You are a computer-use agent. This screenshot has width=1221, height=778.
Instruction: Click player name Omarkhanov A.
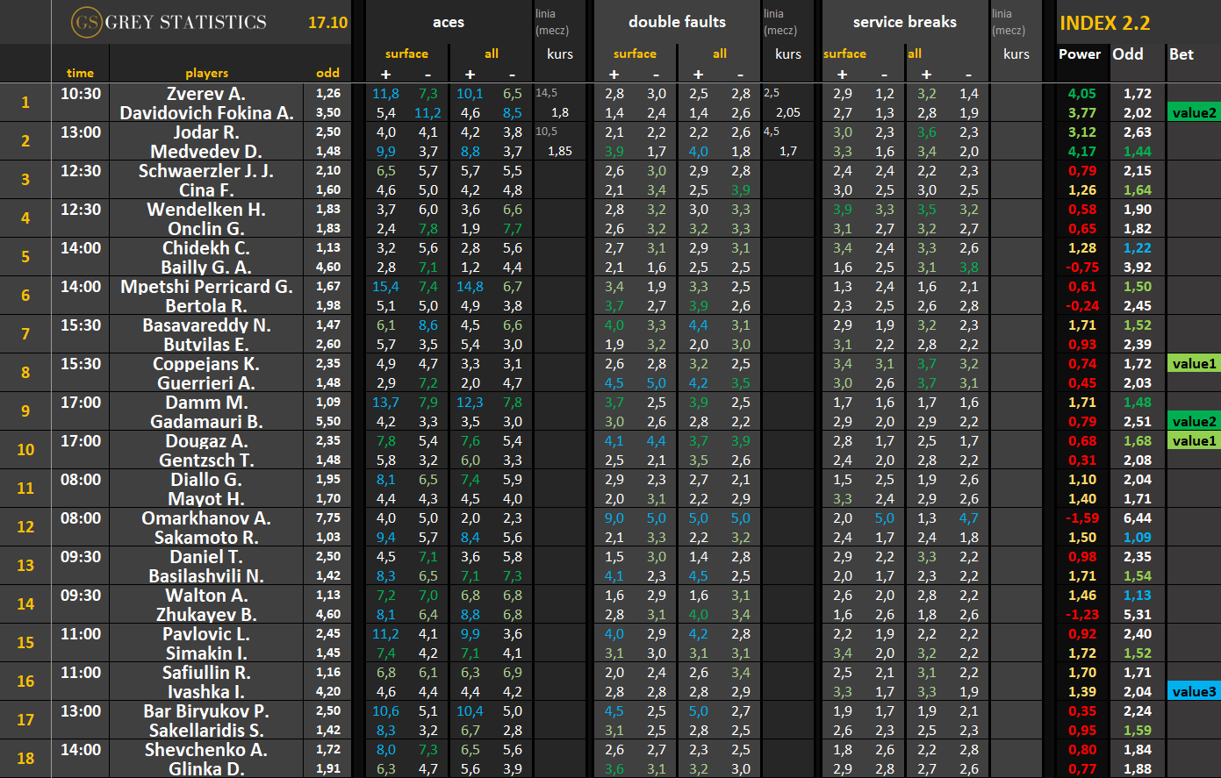click(207, 518)
